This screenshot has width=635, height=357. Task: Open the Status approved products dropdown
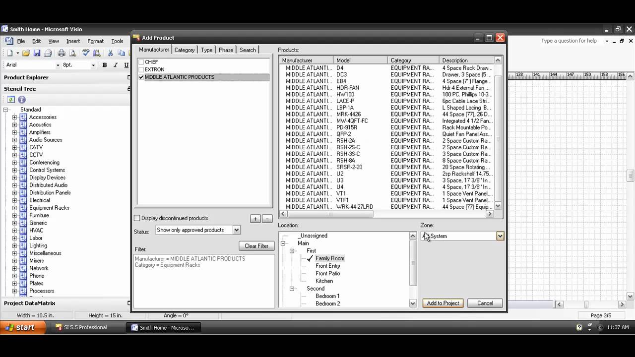click(x=237, y=230)
